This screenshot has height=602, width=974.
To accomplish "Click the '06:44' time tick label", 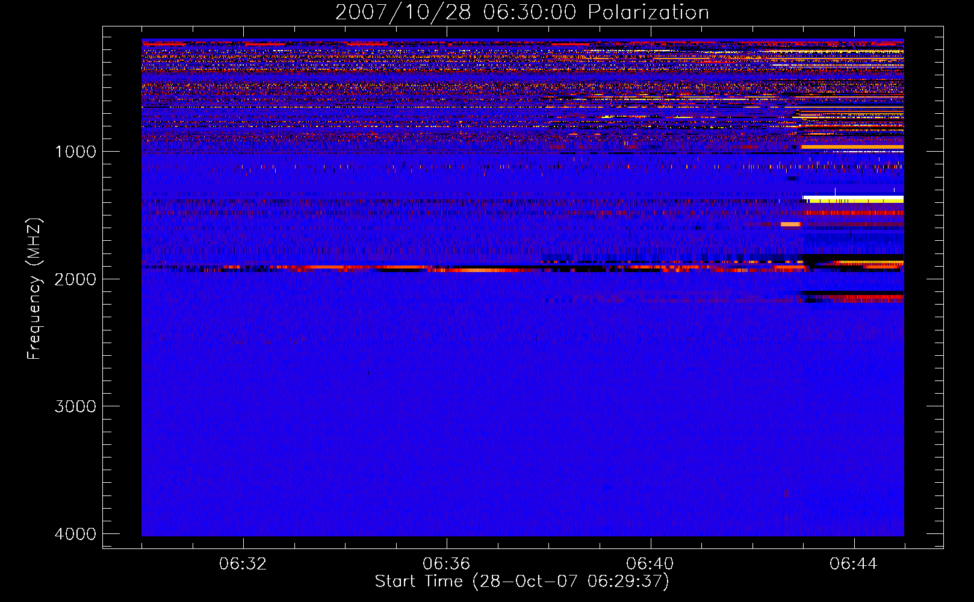I will coord(854,564).
